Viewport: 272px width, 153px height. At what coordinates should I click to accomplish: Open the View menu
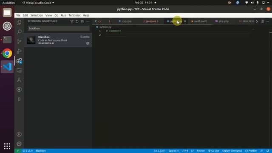tap(49, 15)
